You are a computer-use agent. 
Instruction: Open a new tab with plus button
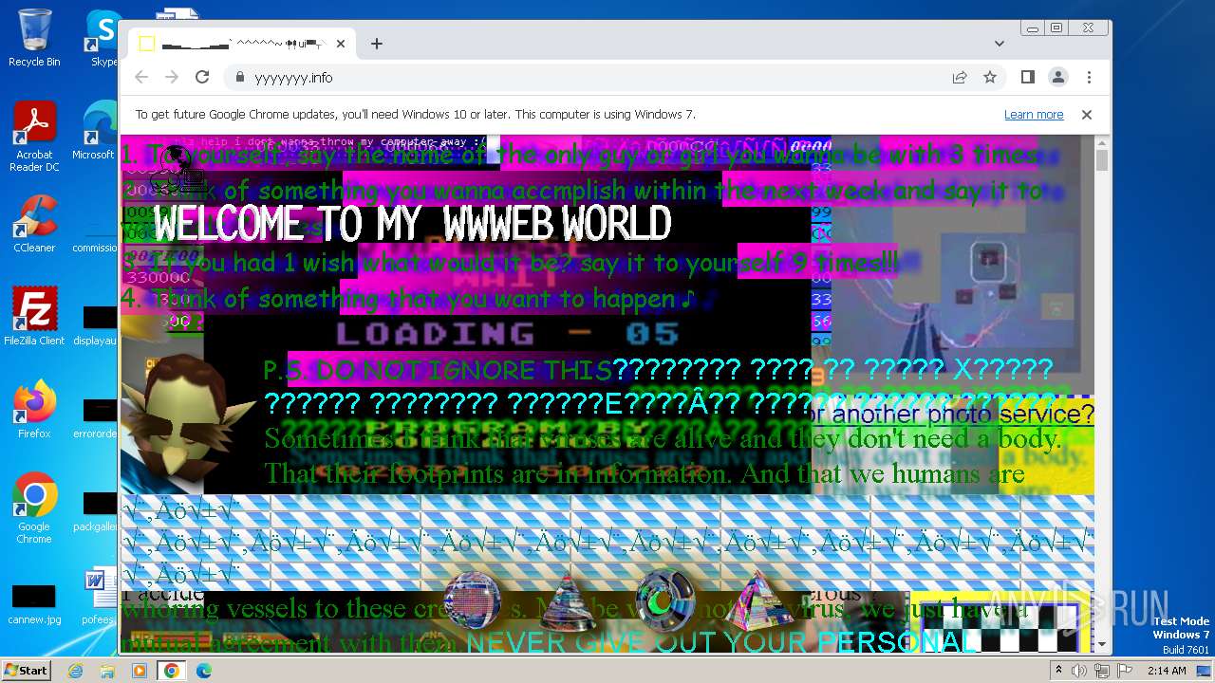pos(377,44)
